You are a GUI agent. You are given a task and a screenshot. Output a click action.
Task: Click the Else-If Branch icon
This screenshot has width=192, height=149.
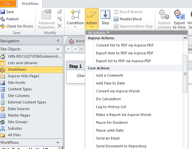click(x=116, y=12)
